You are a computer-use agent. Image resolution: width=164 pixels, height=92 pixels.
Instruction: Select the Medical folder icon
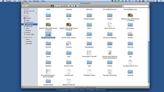coord(110,15)
